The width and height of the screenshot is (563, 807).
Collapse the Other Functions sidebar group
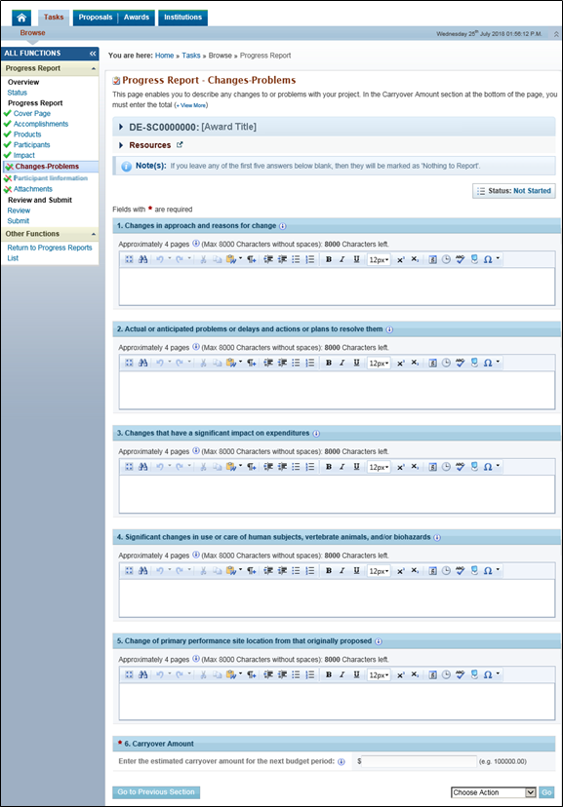click(x=94, y=234)
